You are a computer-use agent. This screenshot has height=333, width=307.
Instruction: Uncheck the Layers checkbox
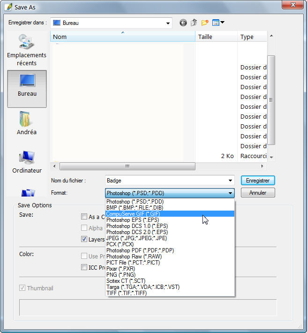tap(84, 239)
